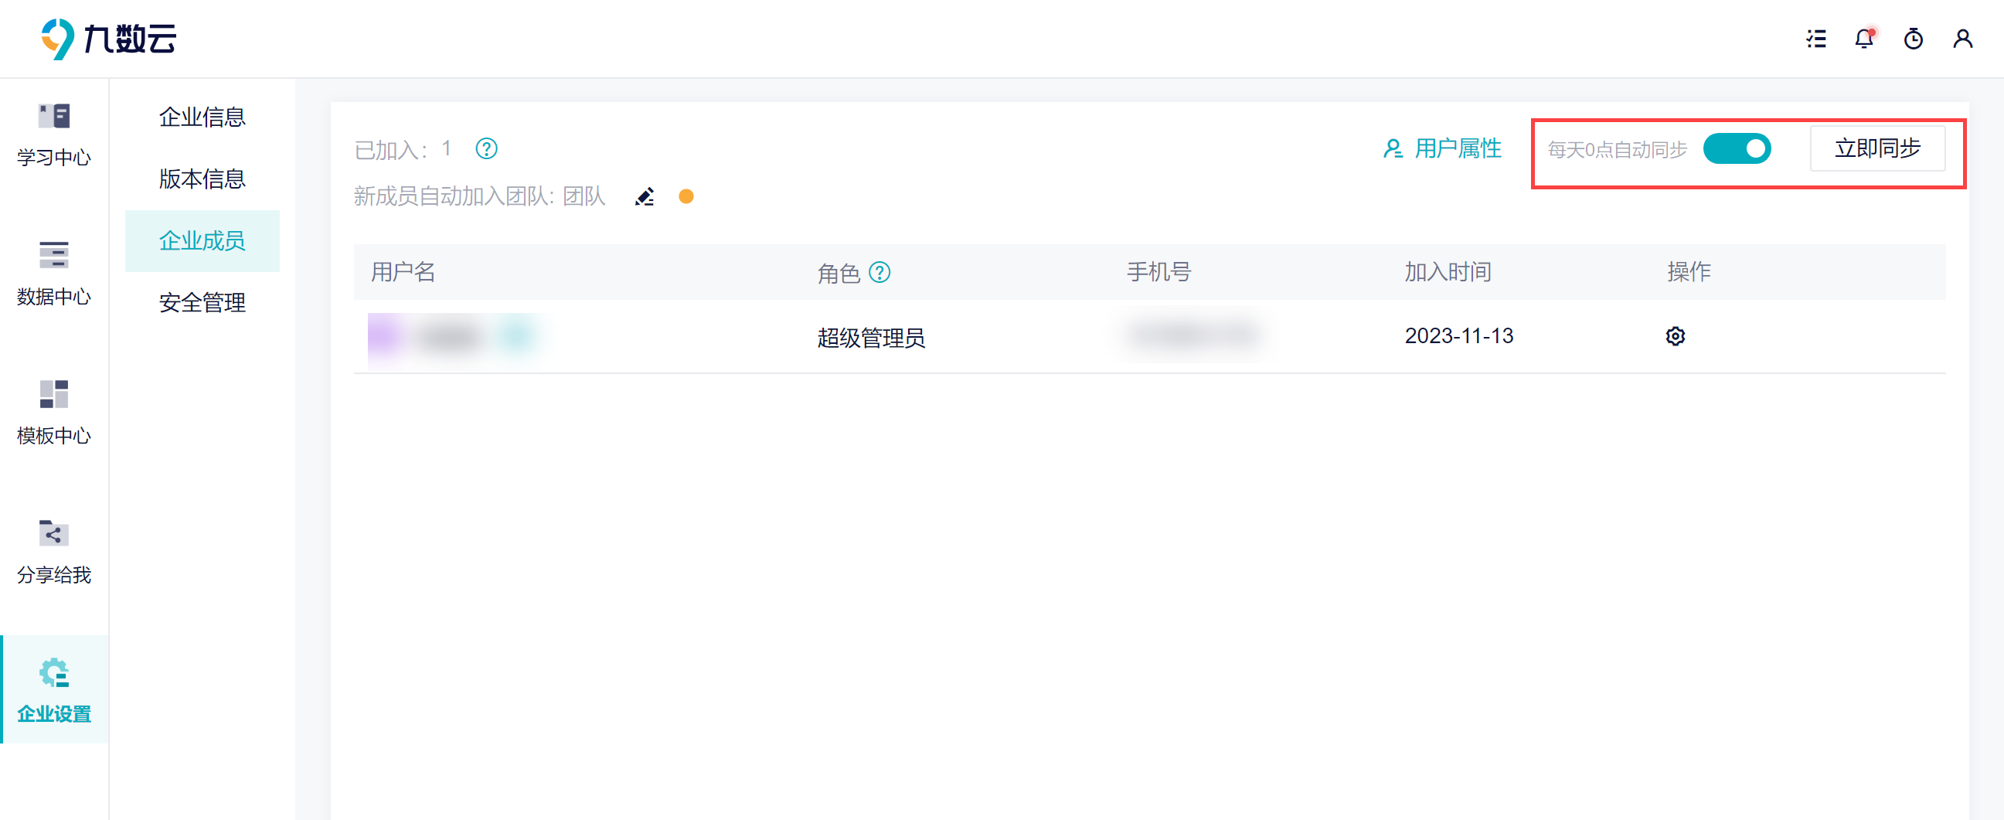Image resolution: width=2004 pixels, height=820 pixels.
Task: Go to 安全管理 settings
Action: (x=202, y=303)
